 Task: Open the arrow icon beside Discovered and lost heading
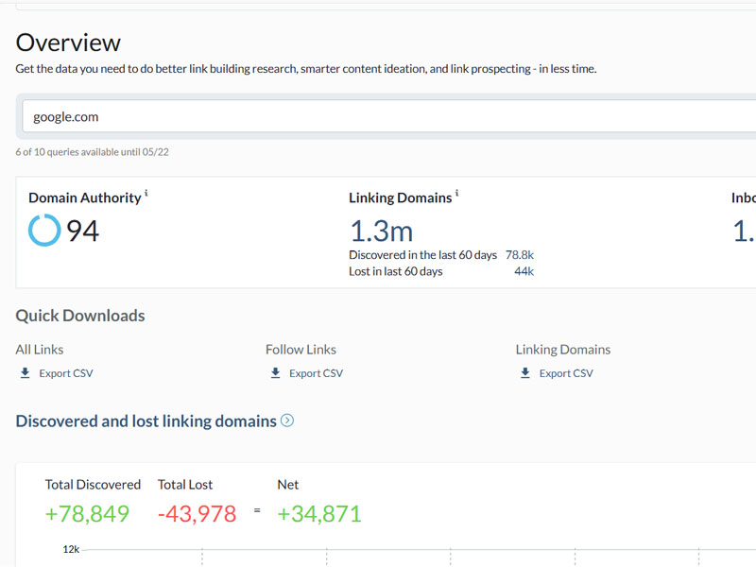pos(287,421)
